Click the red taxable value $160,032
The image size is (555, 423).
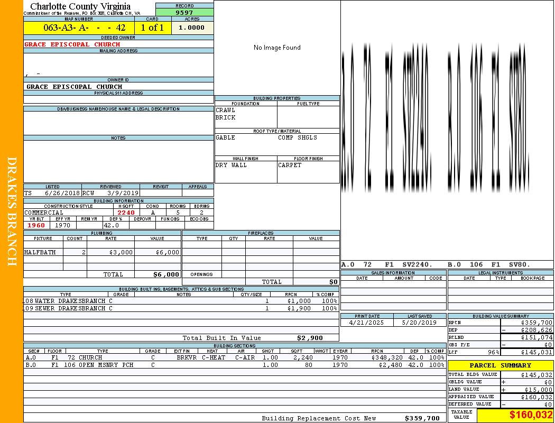(x=531, y=415)
